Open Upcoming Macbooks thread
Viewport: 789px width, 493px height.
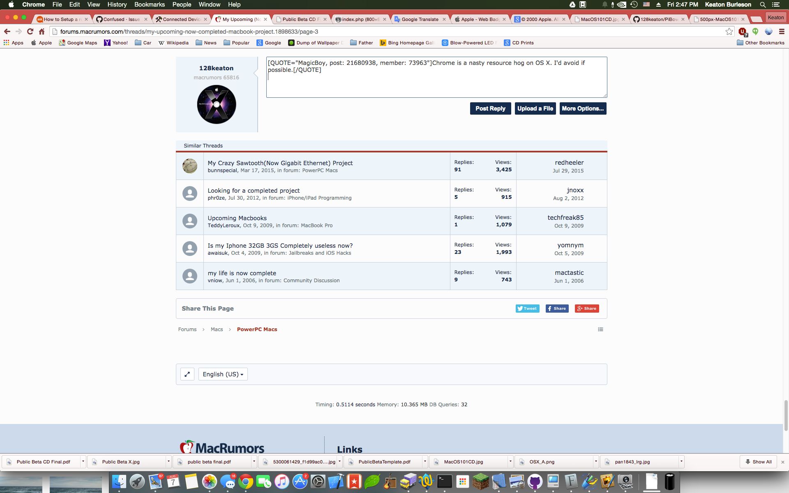[x=237, y=218]
